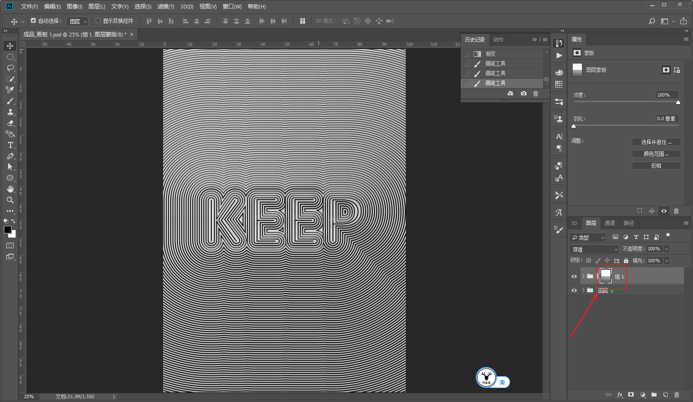Create new snapshot in History panel
The width and height of the screenshot is (693, 402).
[524, 94]
